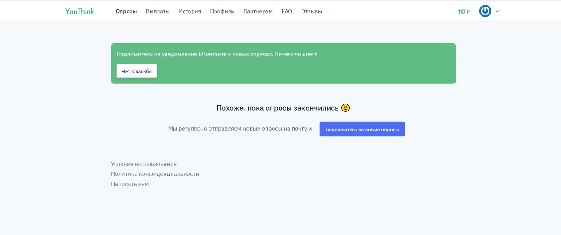
Task: View the Отзывы page
Action: (x=311, y=11)
